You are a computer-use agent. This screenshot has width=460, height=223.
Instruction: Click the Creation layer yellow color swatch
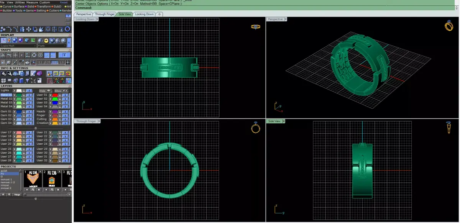point(55,123)
